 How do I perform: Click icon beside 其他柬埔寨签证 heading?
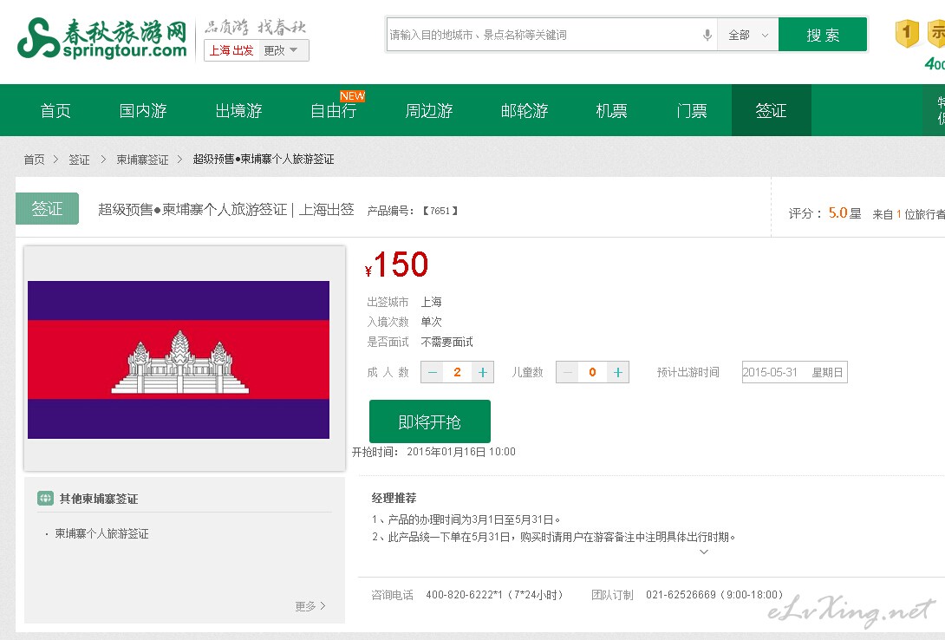(45, 499)
